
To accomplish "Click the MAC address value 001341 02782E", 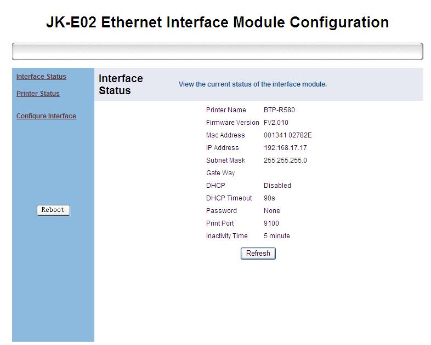I will click(x=287, y=135).
